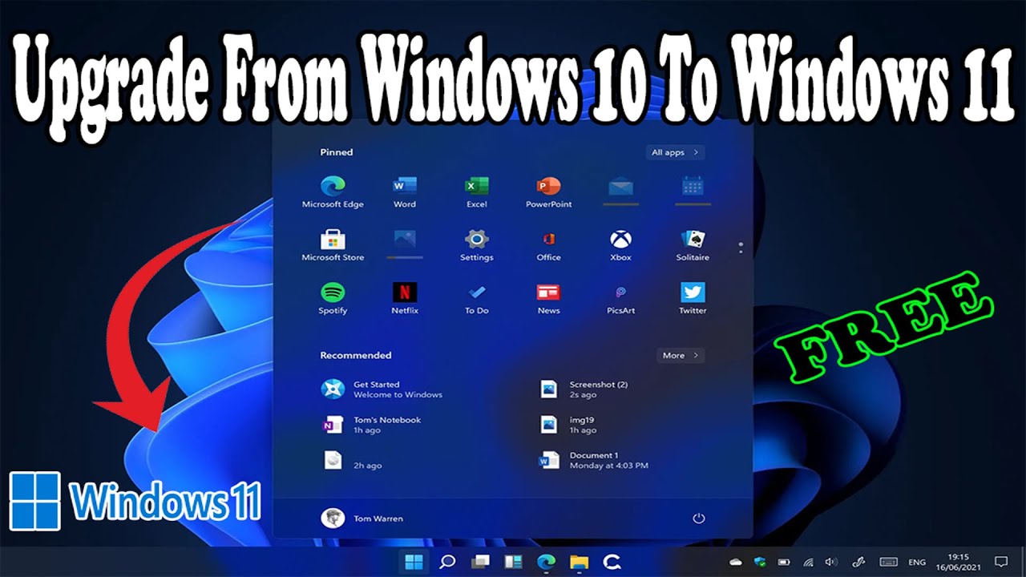Click the Start button on the taskbar
Screen dimensions: 1026x577
(x=414, y=562)
